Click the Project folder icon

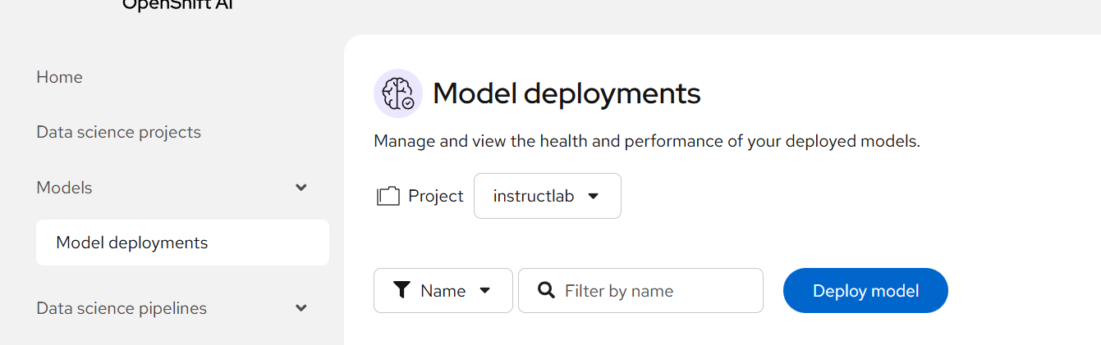click(388, 197)
